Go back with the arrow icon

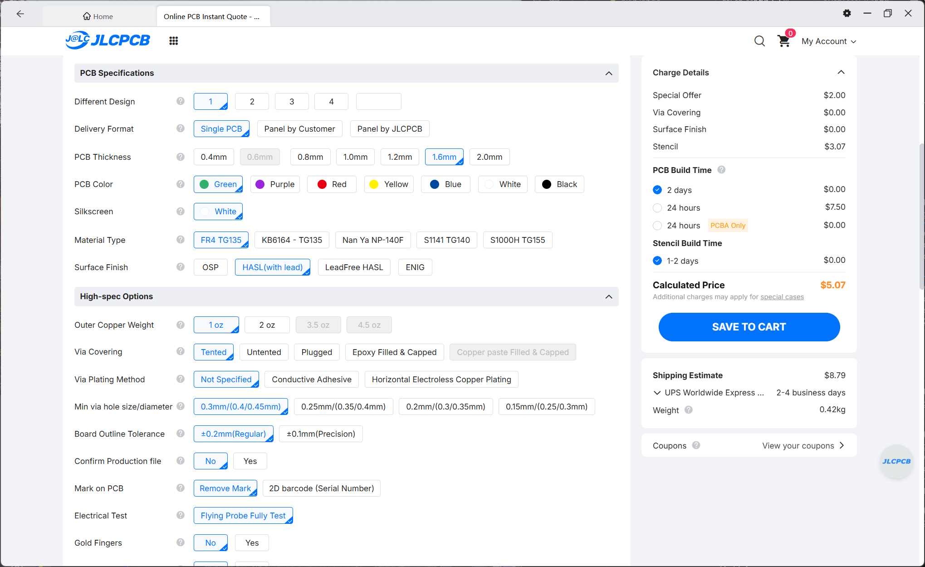[x=20, y=14]
